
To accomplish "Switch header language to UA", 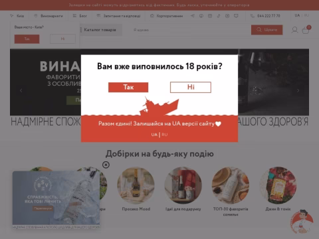I will tap(297, 15).
